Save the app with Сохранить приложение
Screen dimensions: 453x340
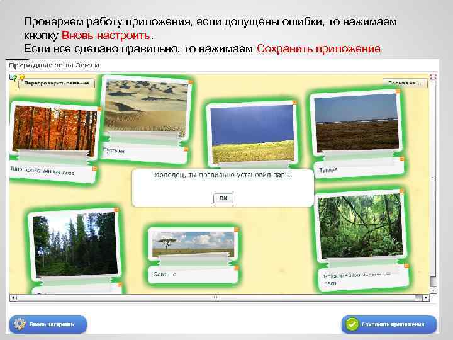point(389,324)
